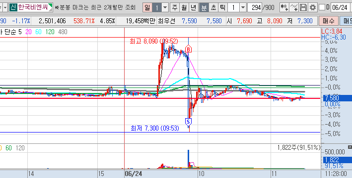Select the 일 (daily) chart period

point(147,8)
